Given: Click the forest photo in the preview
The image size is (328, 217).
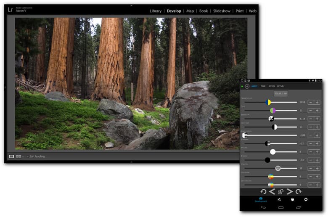Looking at the screenshot, I should coord(131,83).
